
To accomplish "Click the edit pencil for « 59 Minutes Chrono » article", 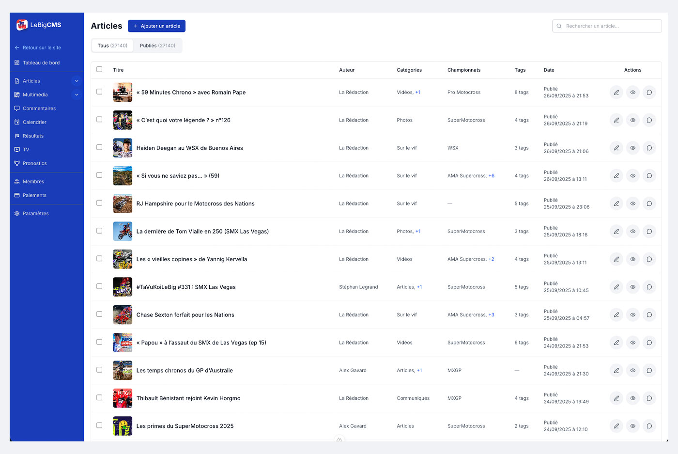I will pos(616,92).
